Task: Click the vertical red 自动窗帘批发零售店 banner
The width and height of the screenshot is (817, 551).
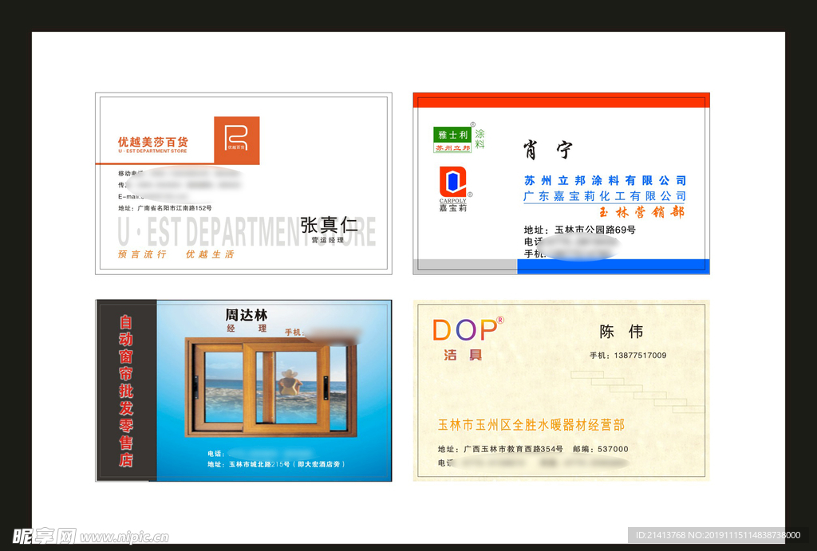Action: point(126,391)
